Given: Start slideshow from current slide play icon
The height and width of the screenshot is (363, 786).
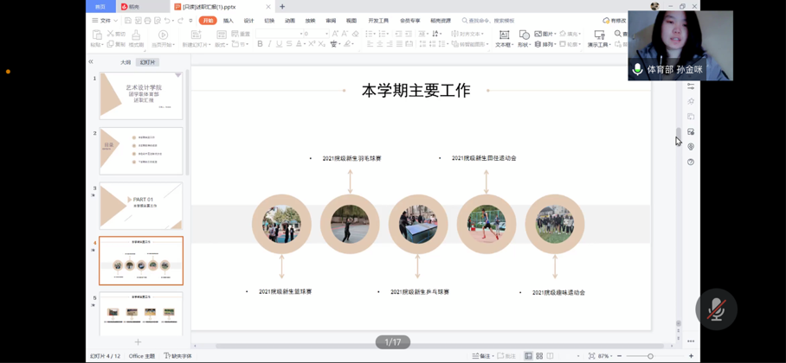Looking at the screenshot, I should [163, 35].
